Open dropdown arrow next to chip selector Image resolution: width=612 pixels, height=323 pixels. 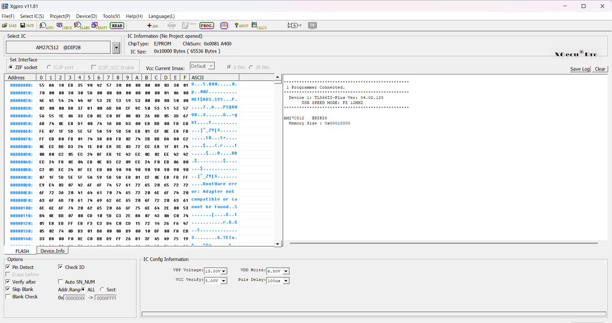pos(116,48)
